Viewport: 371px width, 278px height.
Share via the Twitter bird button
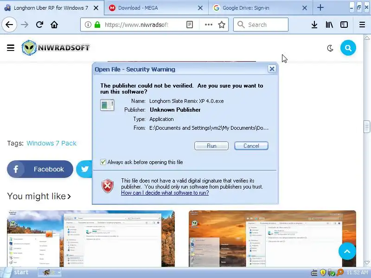[84, 169]
